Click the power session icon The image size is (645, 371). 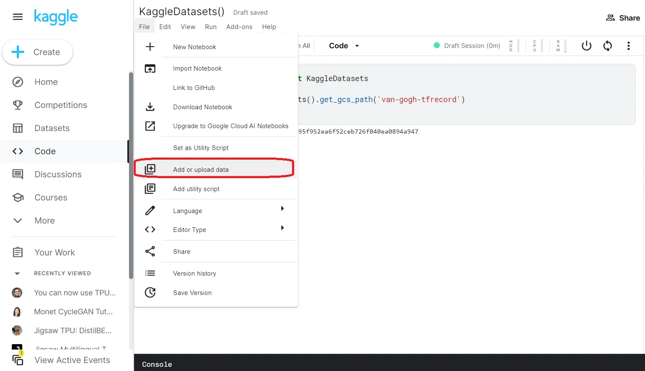pyautogui.click(x=586, y=46)
